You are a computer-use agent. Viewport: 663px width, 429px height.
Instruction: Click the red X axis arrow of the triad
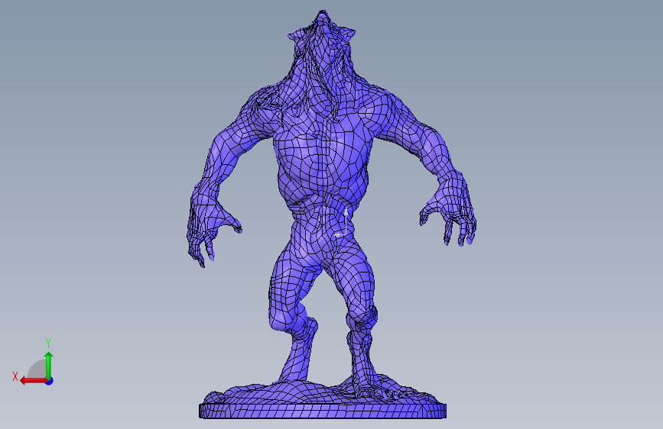(34, 381)
